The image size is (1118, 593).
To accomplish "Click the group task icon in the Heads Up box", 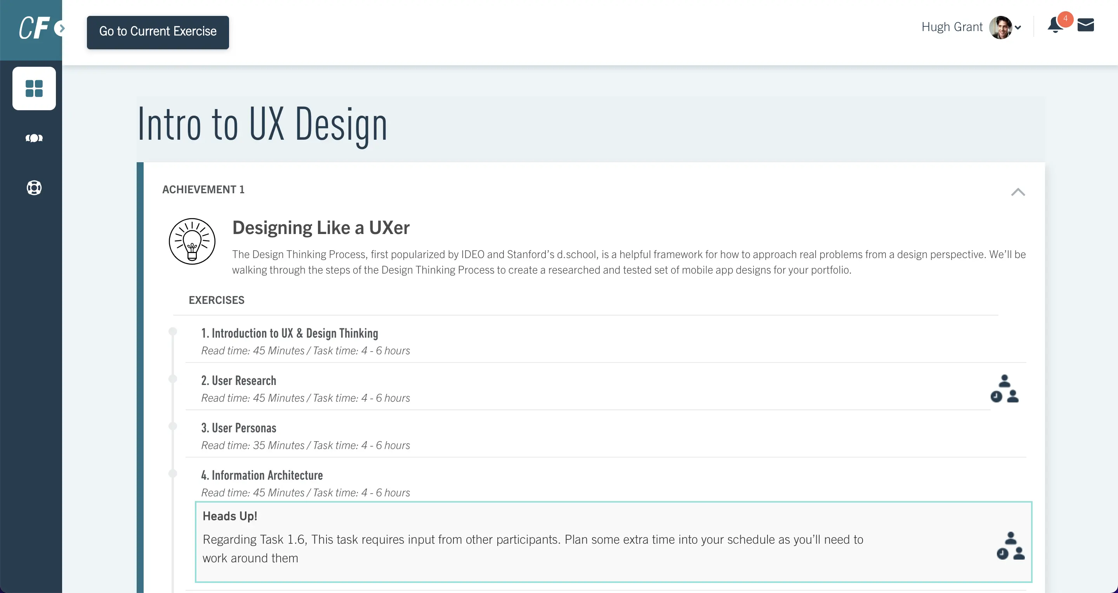I will [1010, 546].
